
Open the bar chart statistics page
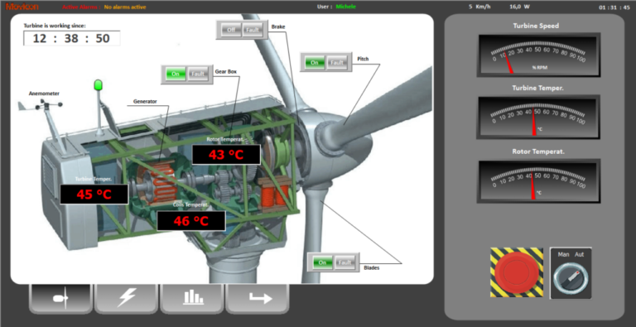pyautogui.click(x=192, y=299)
